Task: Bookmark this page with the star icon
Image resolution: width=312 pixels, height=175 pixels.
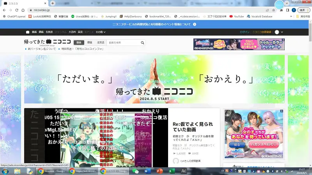Action: 274,10
